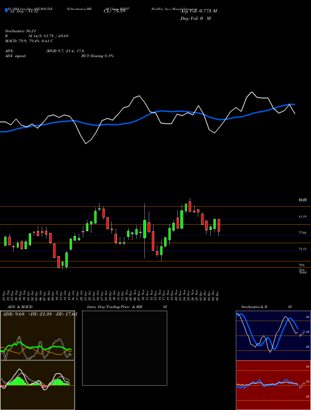Screen dimensions: 311x410
Task: Click the MACD histogram chart panel
Action: (x=37, y=385)
